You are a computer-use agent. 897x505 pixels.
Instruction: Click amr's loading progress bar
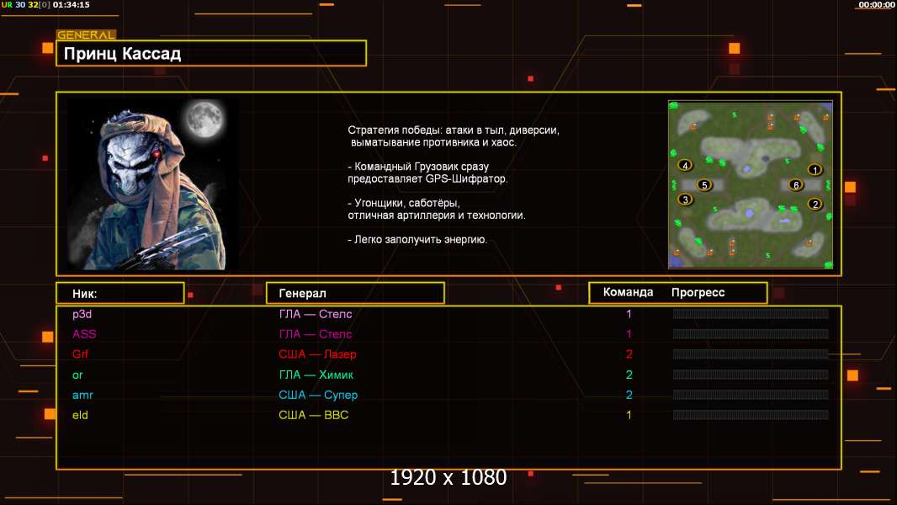click(x=751, y=395)
